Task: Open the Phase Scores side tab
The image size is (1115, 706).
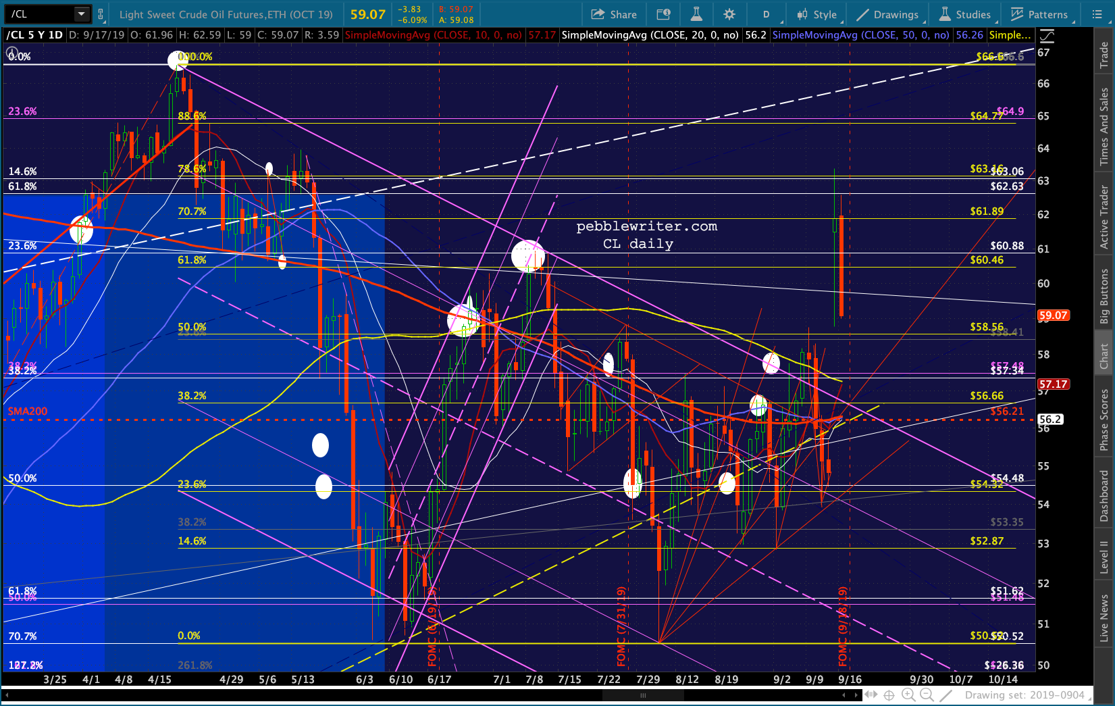Action: point(1104,420)
